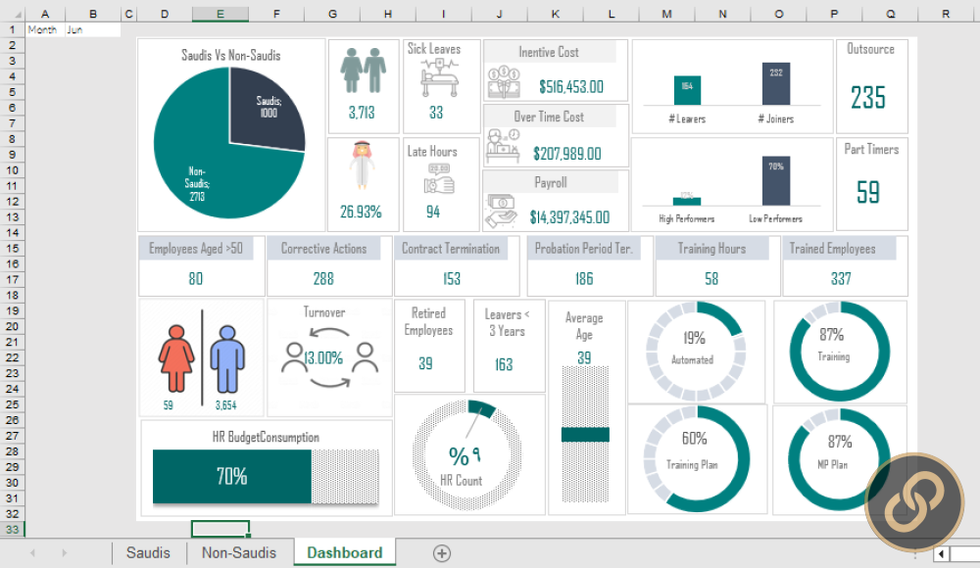The image size is (980, 568).
Task: Add a new sheet with the plus button
Action: click(x=442, y=553)
